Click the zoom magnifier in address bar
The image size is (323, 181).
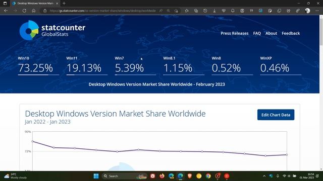click(168, 11)
